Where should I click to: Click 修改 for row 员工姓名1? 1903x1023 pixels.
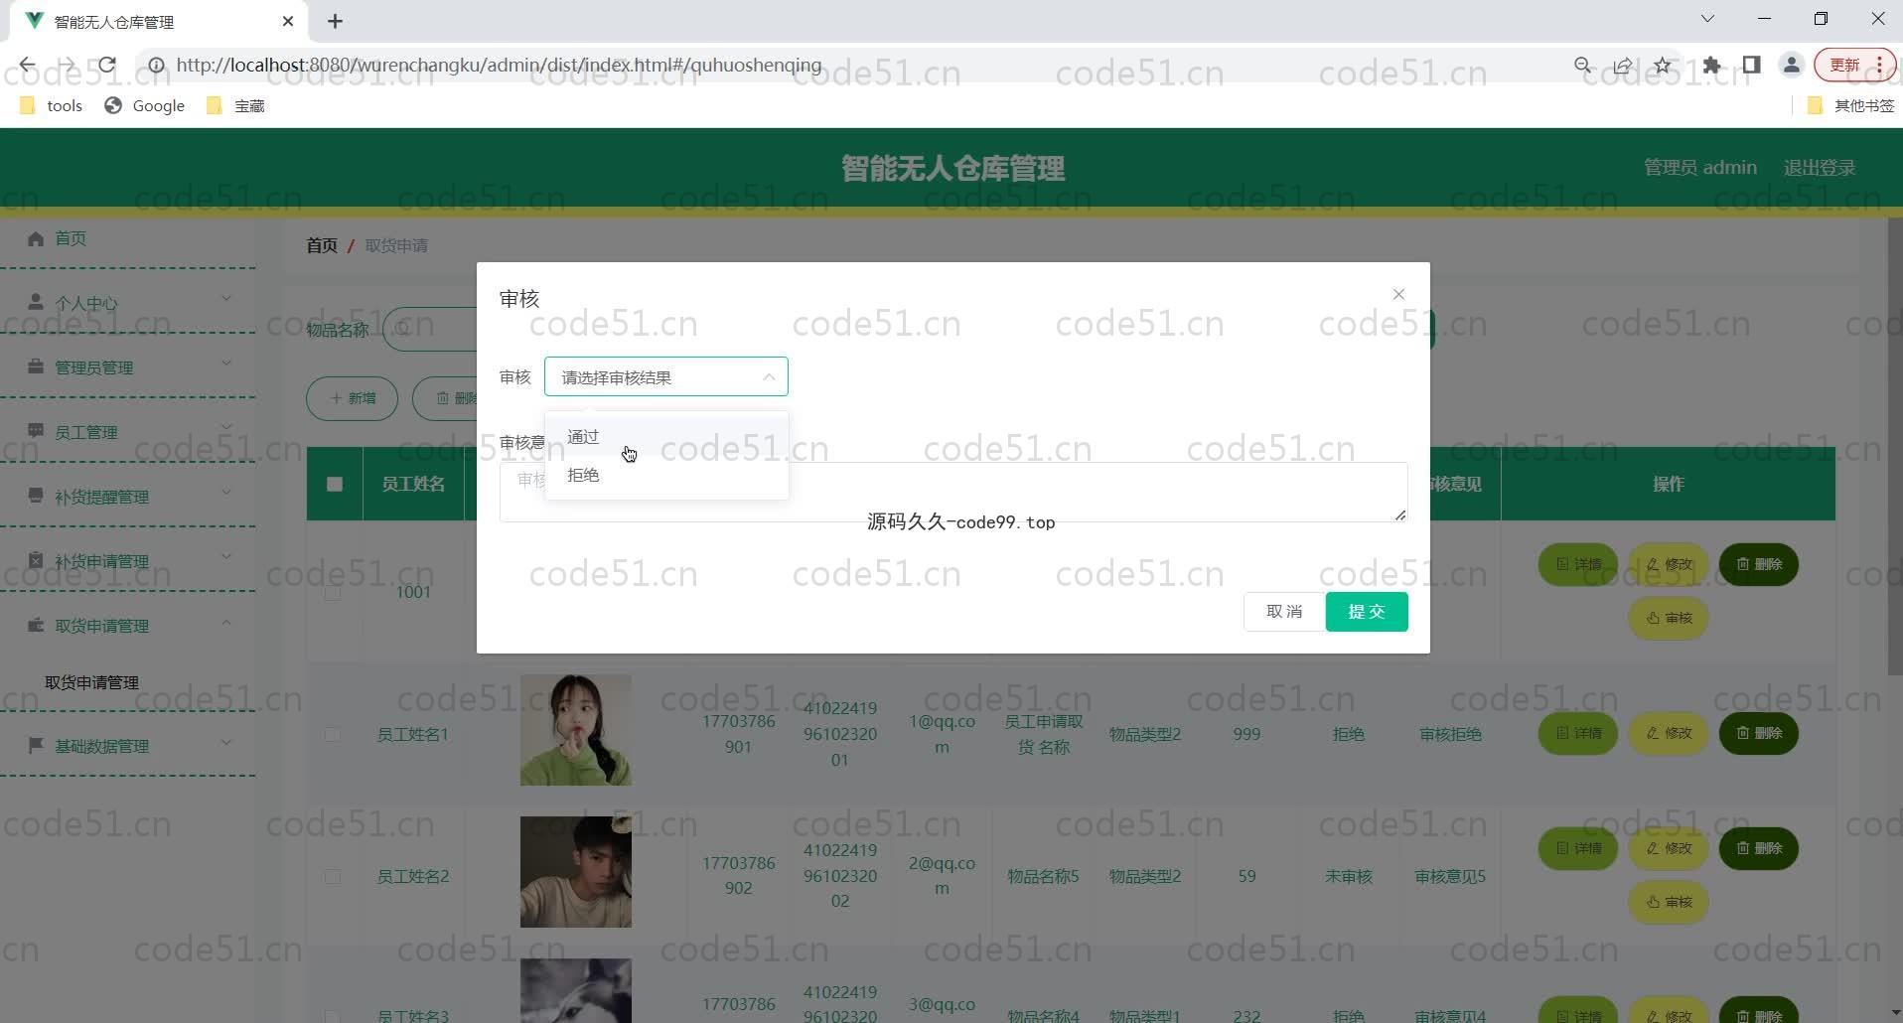tap(1669, 733)
